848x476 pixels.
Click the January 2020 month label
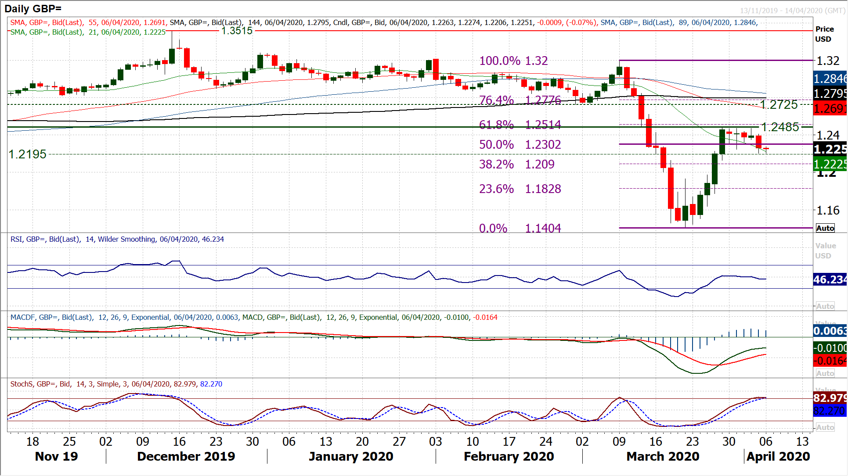click(x=351, y=456)
